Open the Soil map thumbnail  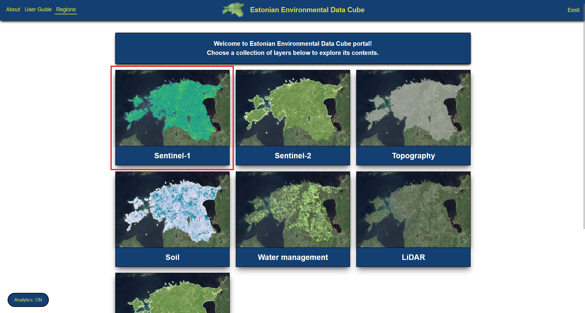pos(172,210)
